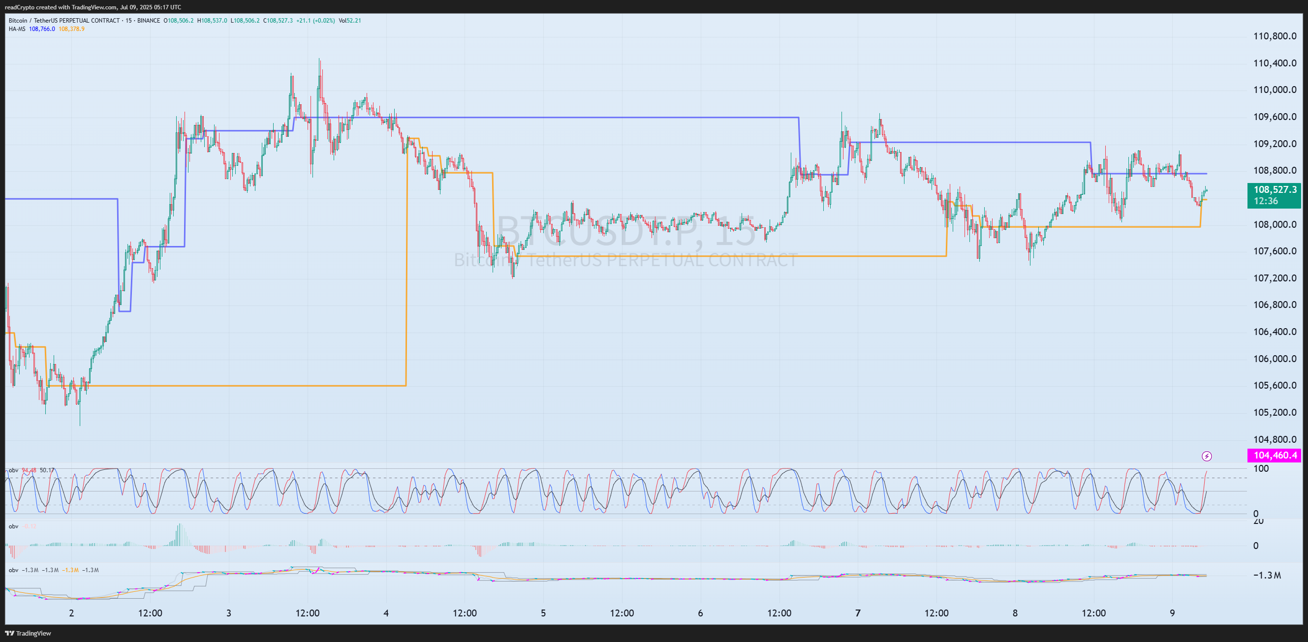Click the 105,600.0 price axis label

(x=1275, y=385)
